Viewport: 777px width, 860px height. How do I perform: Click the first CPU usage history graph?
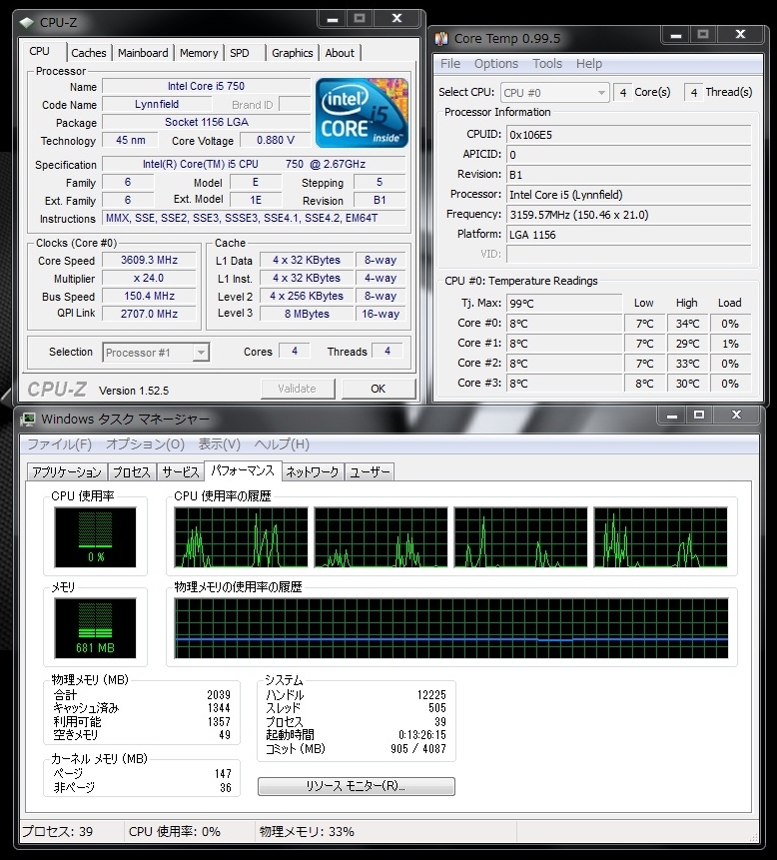(x=241, y=537)
